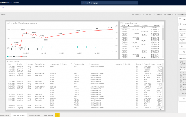Screen dimensions: 186x117
Task: Expand the Buttons dropdown chevron
Action: (x=172, y=15)
